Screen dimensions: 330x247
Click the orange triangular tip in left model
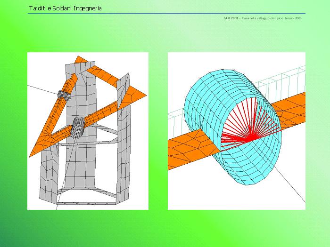[x=133, y=94]
